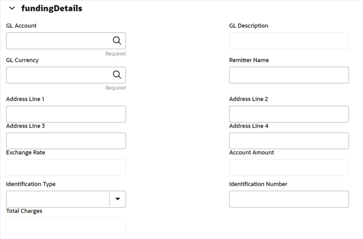Select the Address Line 4 input
The width and height of the screenshot is (363, 239).
click(x=289, y=141)
